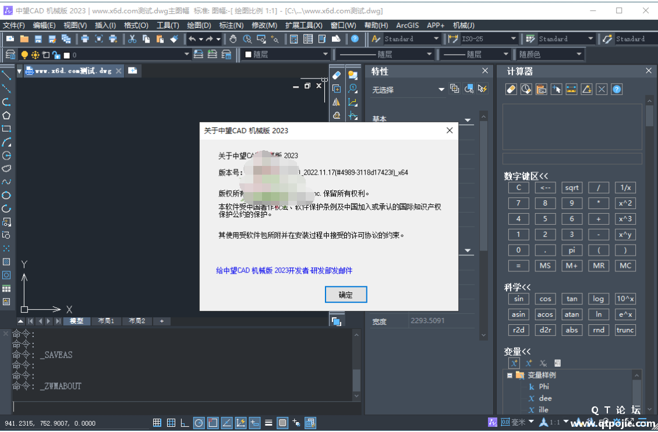Open the ArcGIS menu
Image resolution: width=658 pixels, height=432 pixels.
tap(408, 26)
